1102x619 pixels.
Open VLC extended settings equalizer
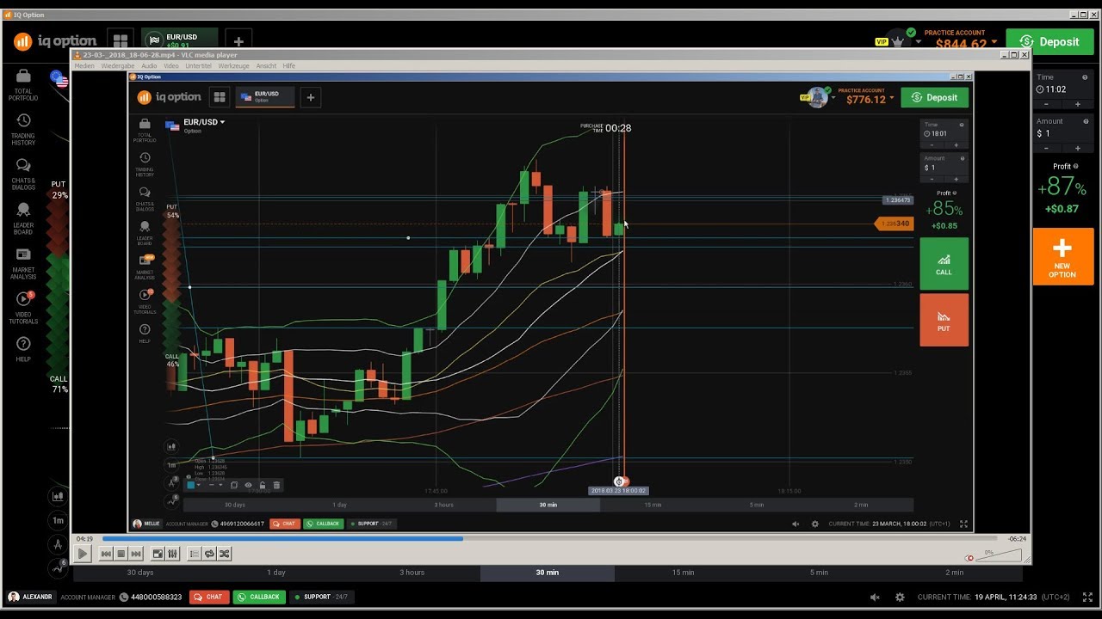[172, 554]
